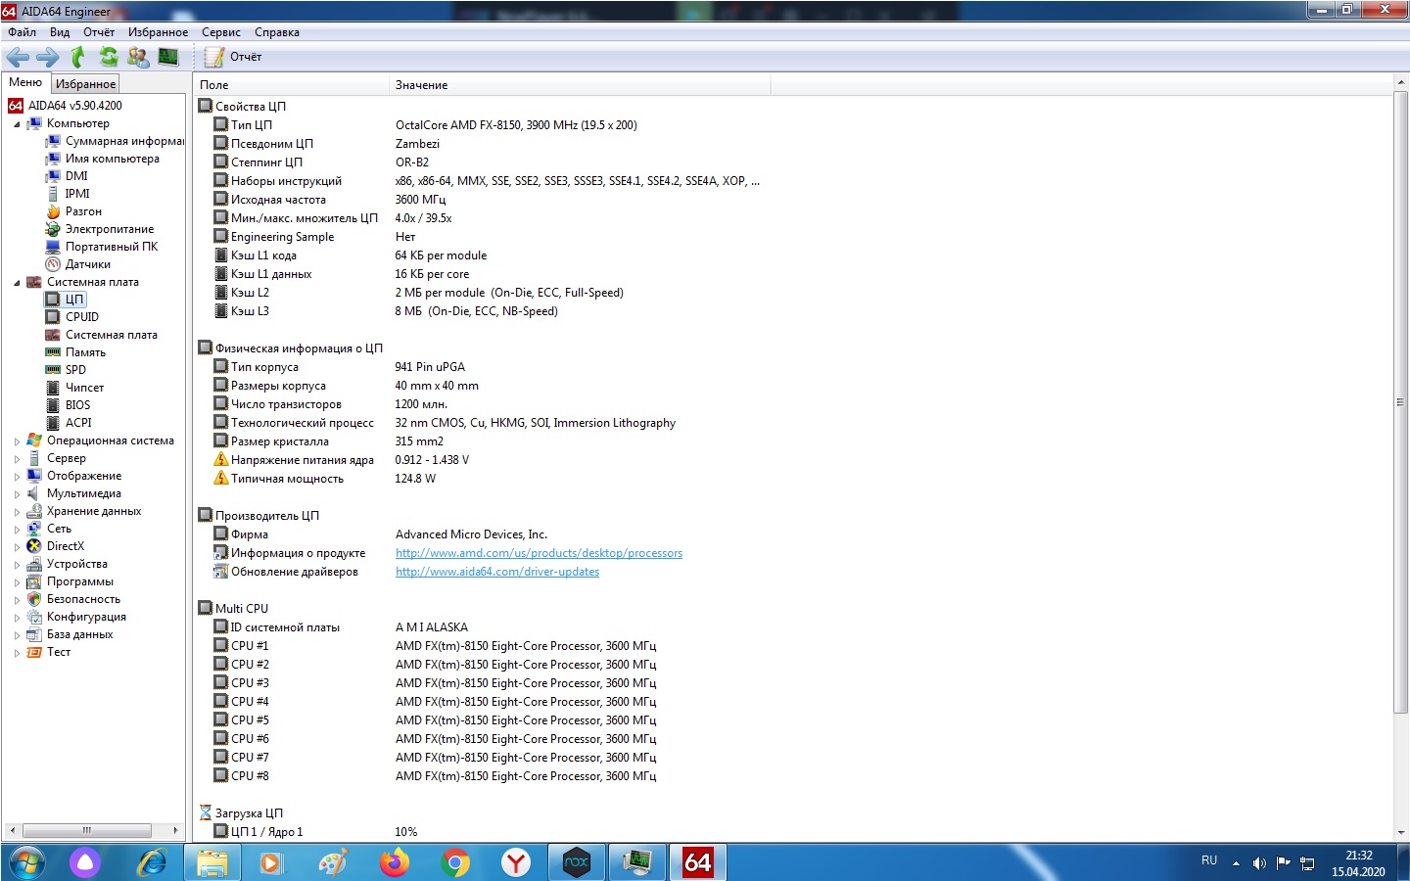Open the Отчёт report button
The image size is (1410, 881).
coord(234,58)
